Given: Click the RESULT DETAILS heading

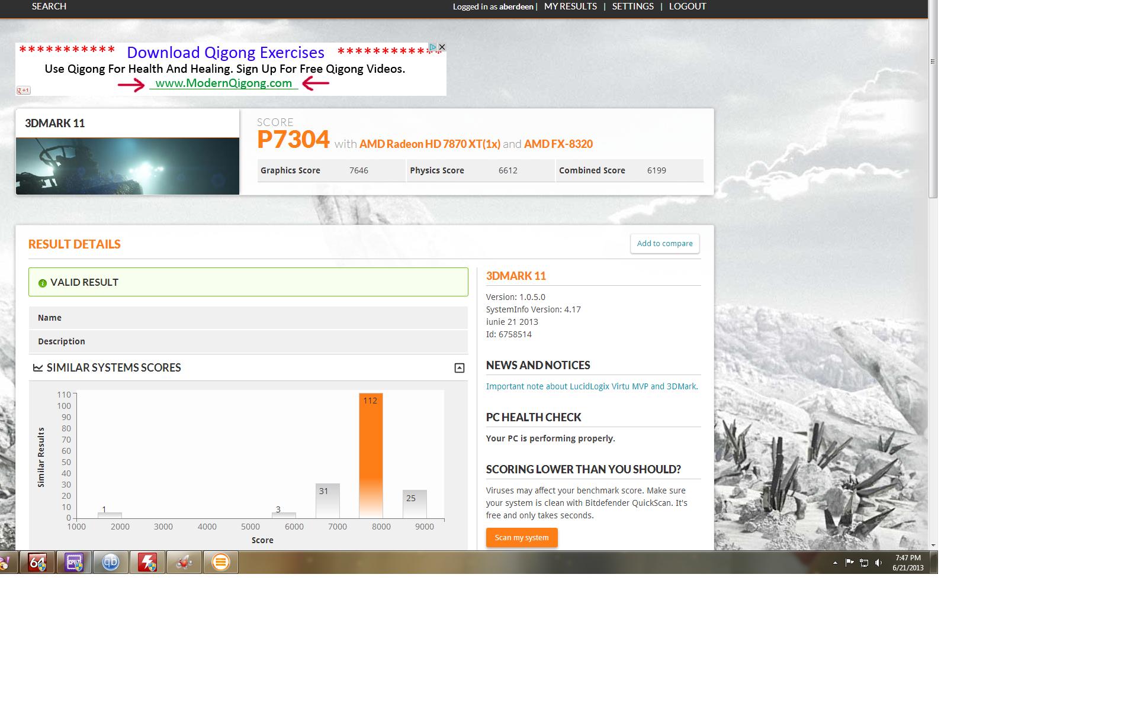Looking at the screenshot, I should pos(75,244).
